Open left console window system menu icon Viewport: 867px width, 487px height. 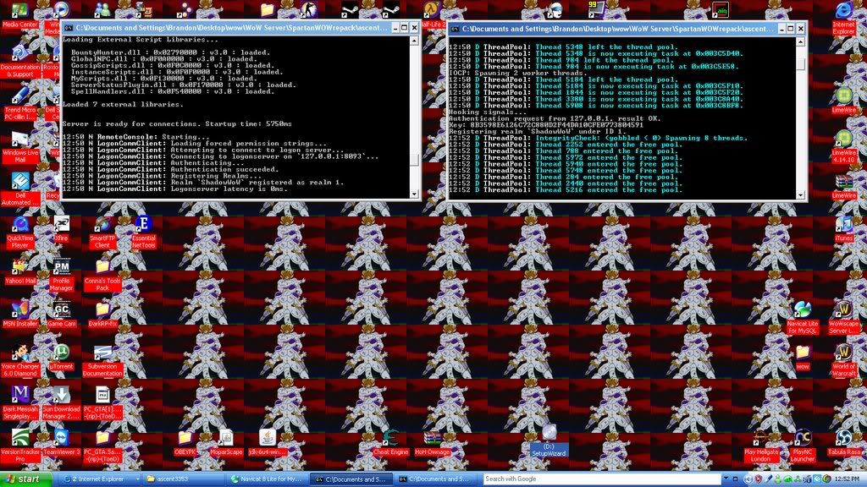(x=69, y=28)
